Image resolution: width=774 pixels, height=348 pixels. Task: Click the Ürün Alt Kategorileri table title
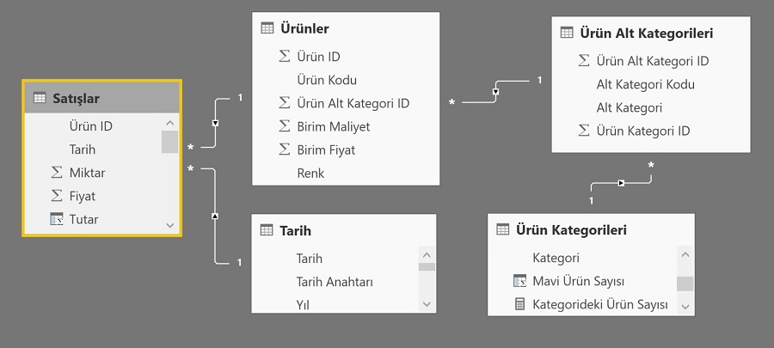coord(646,33)
